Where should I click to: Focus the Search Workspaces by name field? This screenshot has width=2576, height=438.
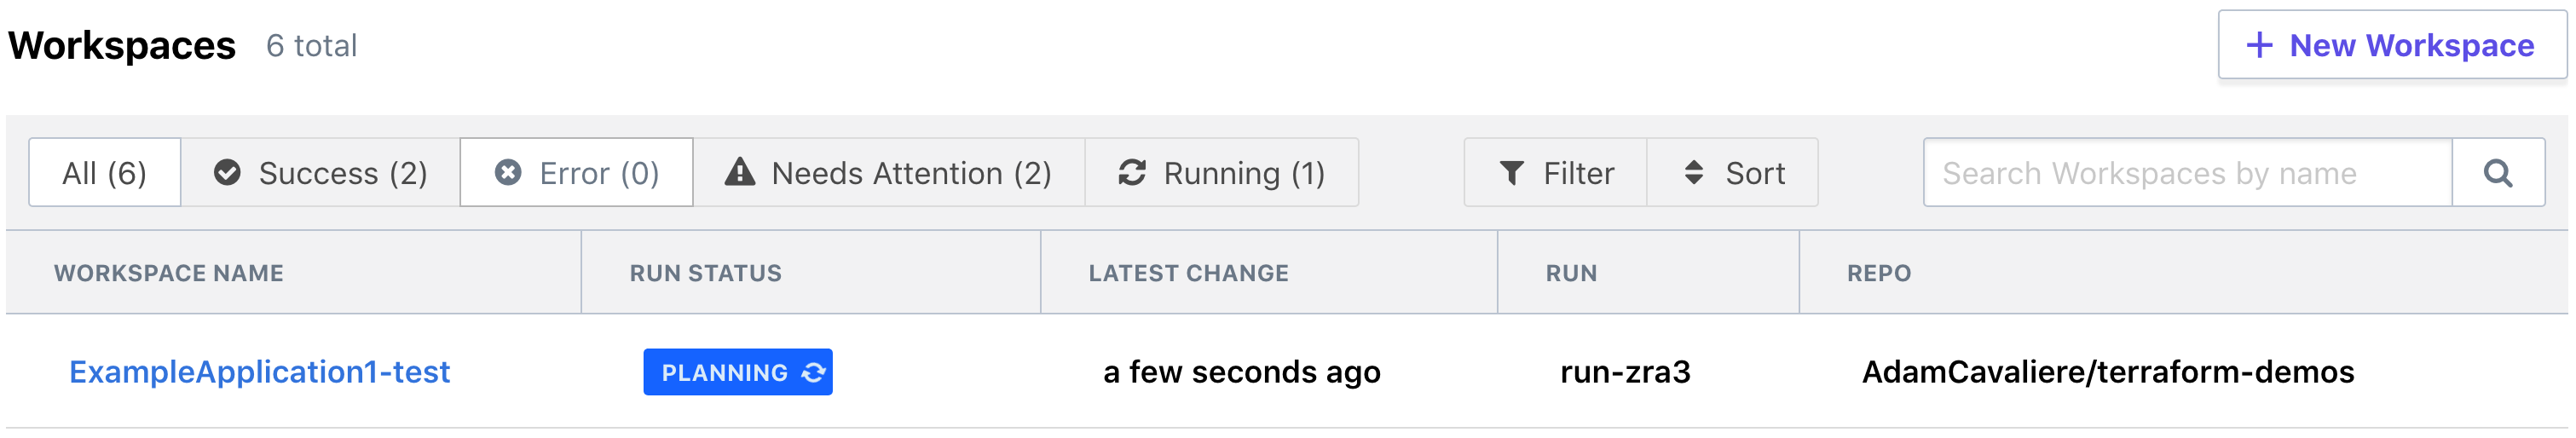2186,173
